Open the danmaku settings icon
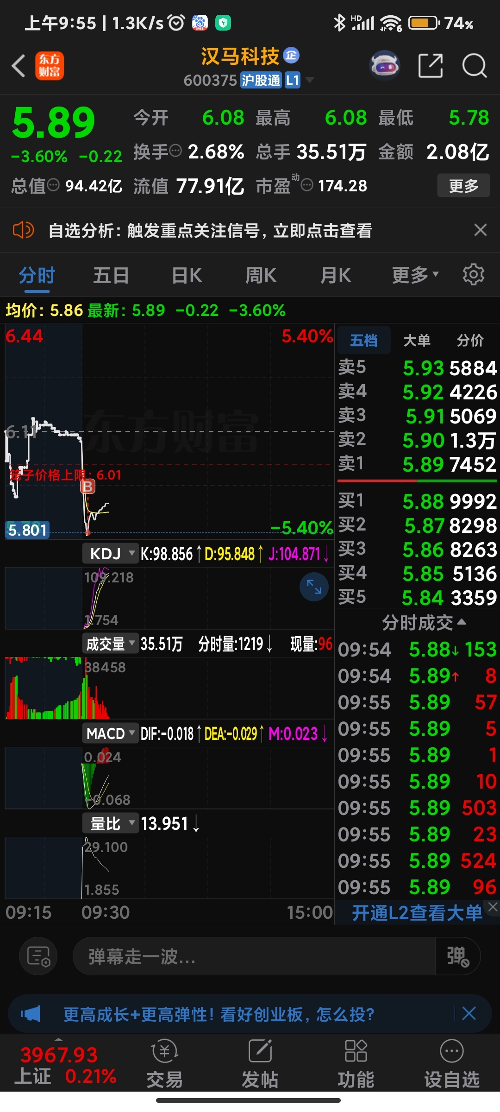 tap(38, 956)
